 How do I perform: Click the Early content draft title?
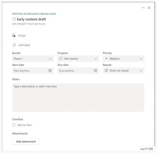31,19
